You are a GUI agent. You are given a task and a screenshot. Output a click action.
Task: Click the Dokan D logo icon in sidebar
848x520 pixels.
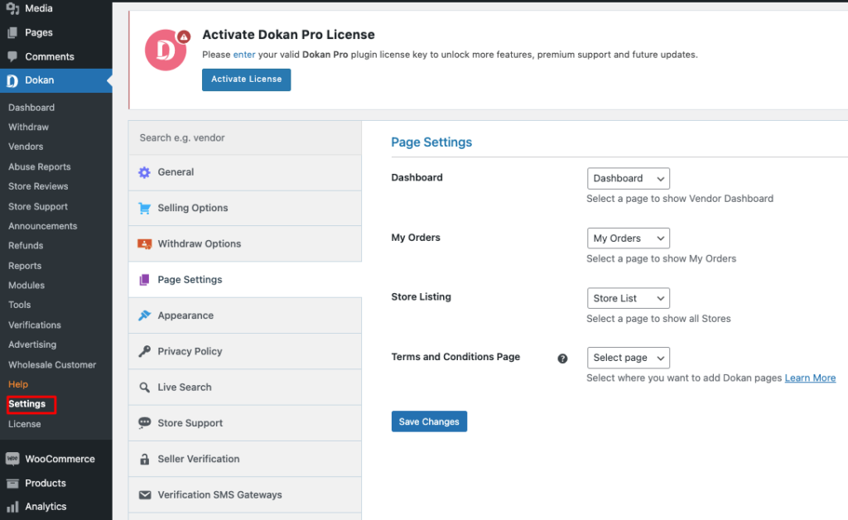12,80
